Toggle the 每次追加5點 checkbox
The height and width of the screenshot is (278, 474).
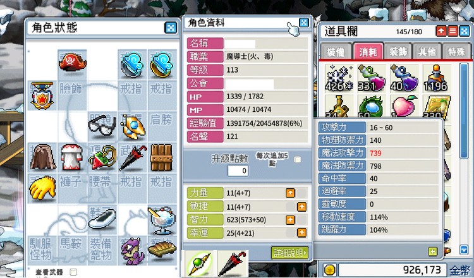(x=298, y=160)
